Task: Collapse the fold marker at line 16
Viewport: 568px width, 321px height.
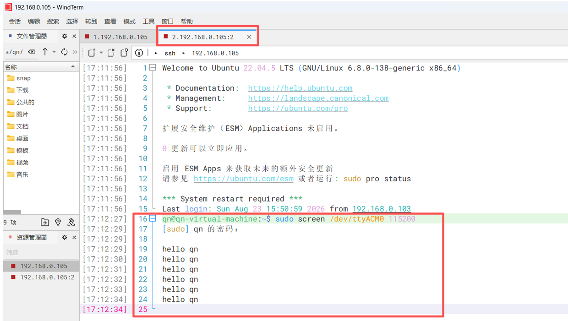Action: (153, 219)
